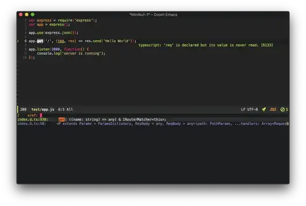Click the 'function' keyword on line 8
Image resolution: width=306 pixels, height=206 pixels.
(72, 49)
